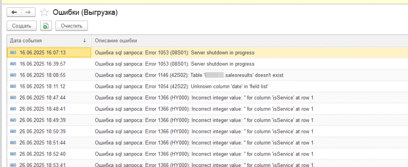Click the forward navigation arrow
Viewport: 408px width, 167px height.
tap(28, 13)
